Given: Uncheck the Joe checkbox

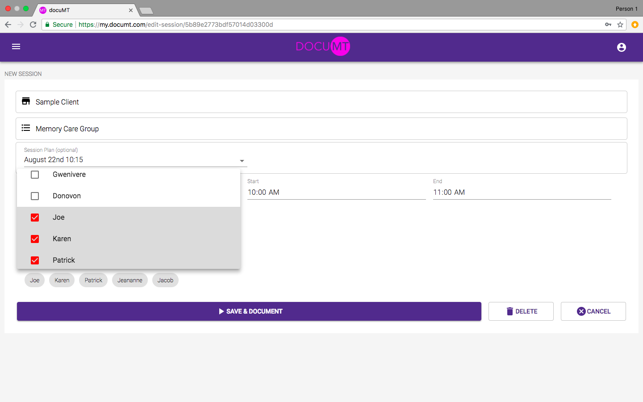Looking at the screenshot, I should (35, 218).
